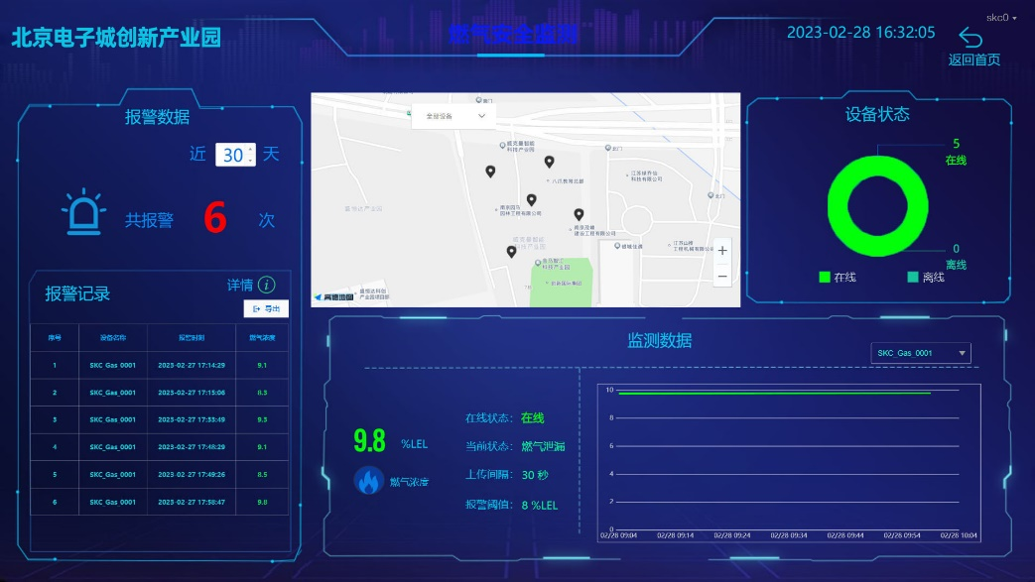Viewport: 1035px width, 582px height.
Task: Click the 序号 column header
Action: pos(55,338)
